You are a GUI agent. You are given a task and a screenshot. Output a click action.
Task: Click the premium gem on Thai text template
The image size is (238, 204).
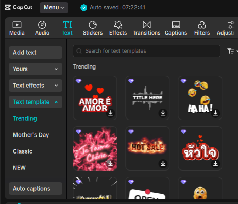[184, 132]
